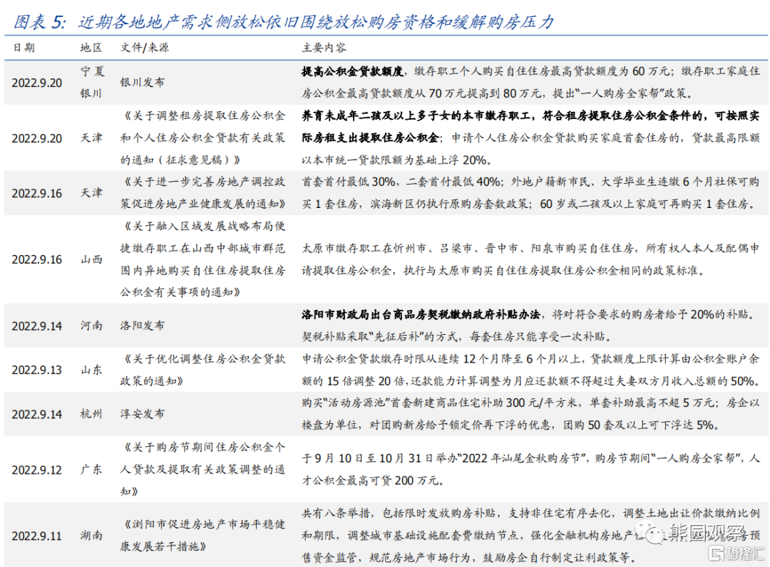Select date 2022.9.14 in the 杭州 row
Screen dimensions: 770x567
click(x=37, y=415)
